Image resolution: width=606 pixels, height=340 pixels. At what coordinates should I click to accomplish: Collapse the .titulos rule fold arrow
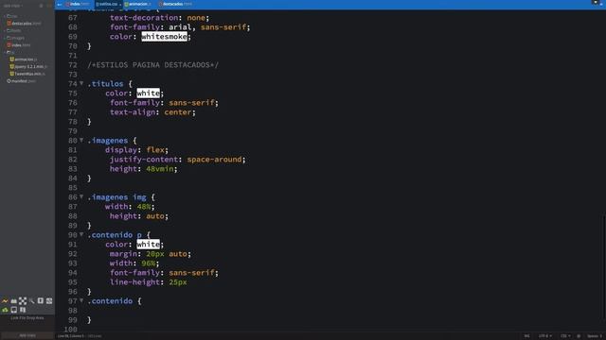tap(81, 83)
